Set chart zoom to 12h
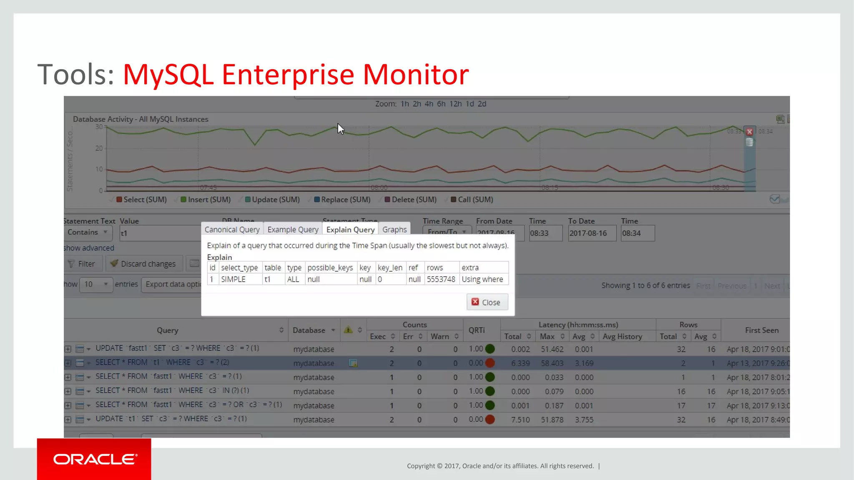This screenshot has height=480, width=854. tap(455, 104)
